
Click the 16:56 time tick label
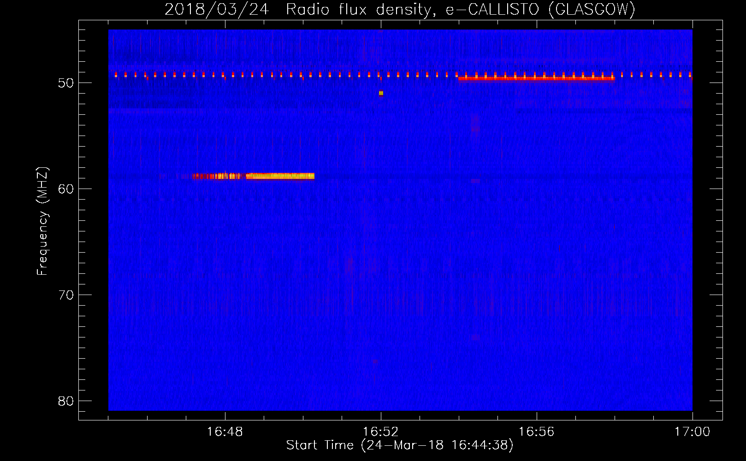click(x=537, y=432)
